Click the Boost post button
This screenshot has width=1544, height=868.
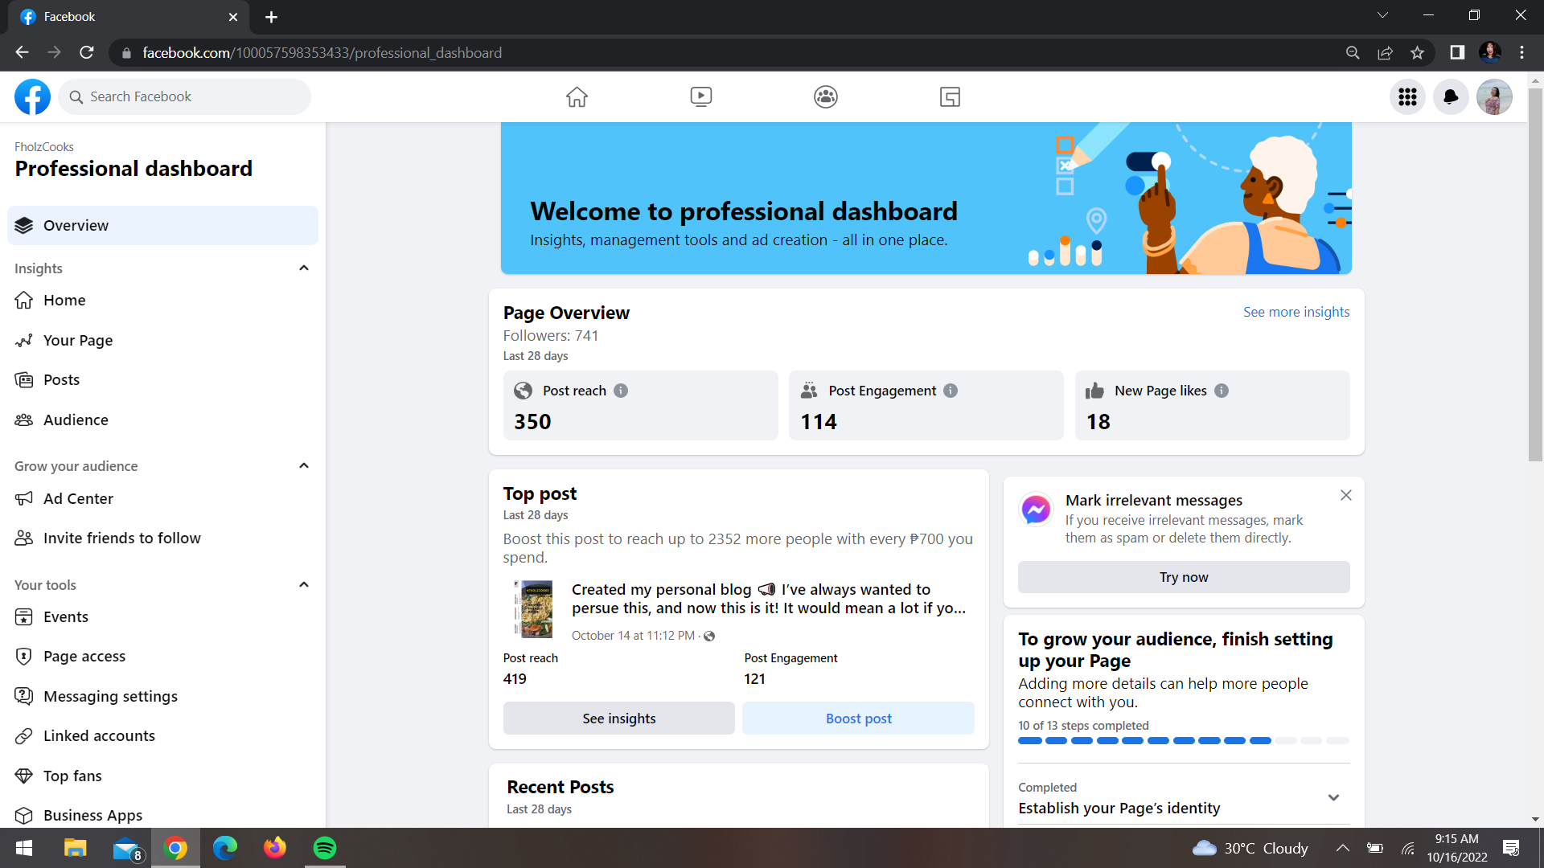[x=858, y=719]
